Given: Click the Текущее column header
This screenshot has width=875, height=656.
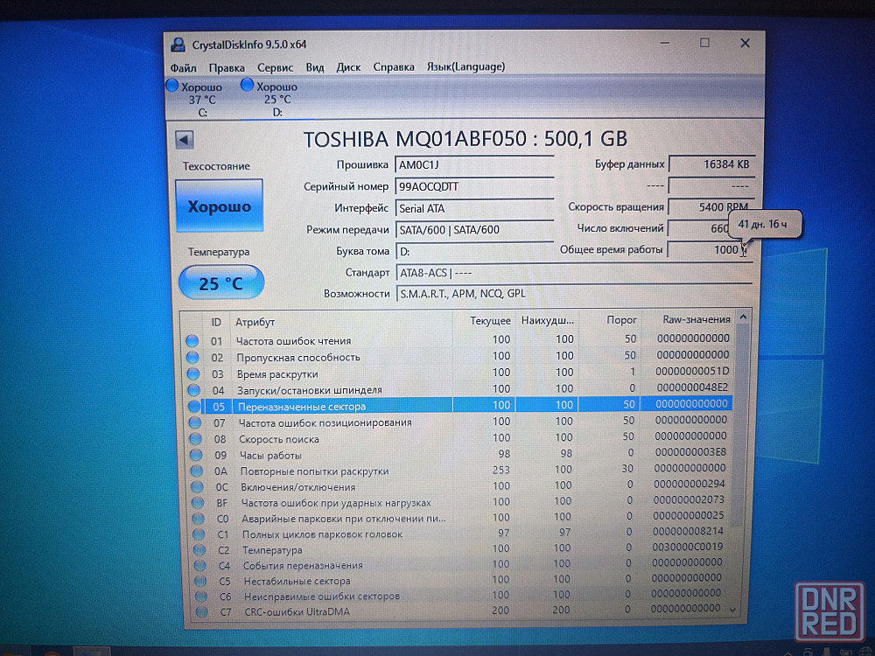Looking at the screenshot, I should tap(490, 321).
